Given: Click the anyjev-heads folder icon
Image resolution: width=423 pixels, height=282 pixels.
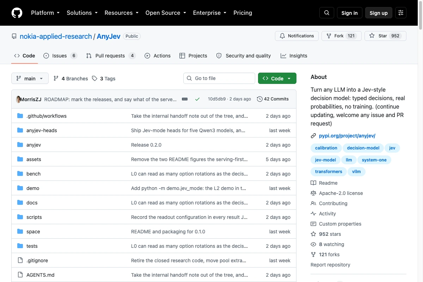Looking at the screenshot, I should pyautogui.click(x=20, y=130).
